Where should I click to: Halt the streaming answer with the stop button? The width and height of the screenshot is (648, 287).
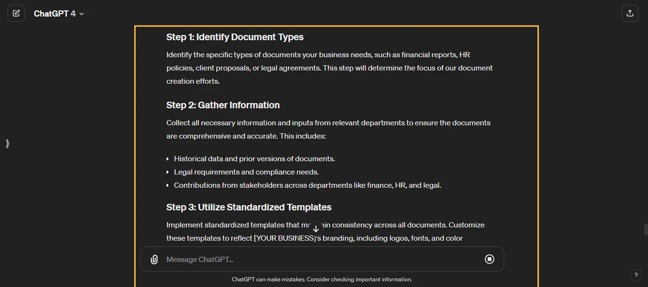[490, 259]
